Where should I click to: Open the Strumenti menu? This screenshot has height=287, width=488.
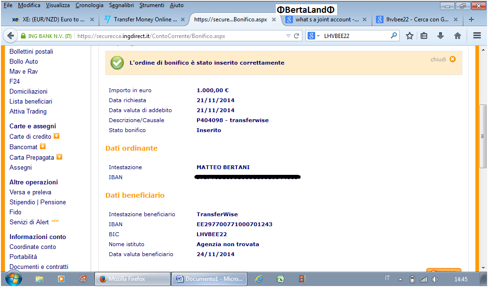click(x=152, y=5)
